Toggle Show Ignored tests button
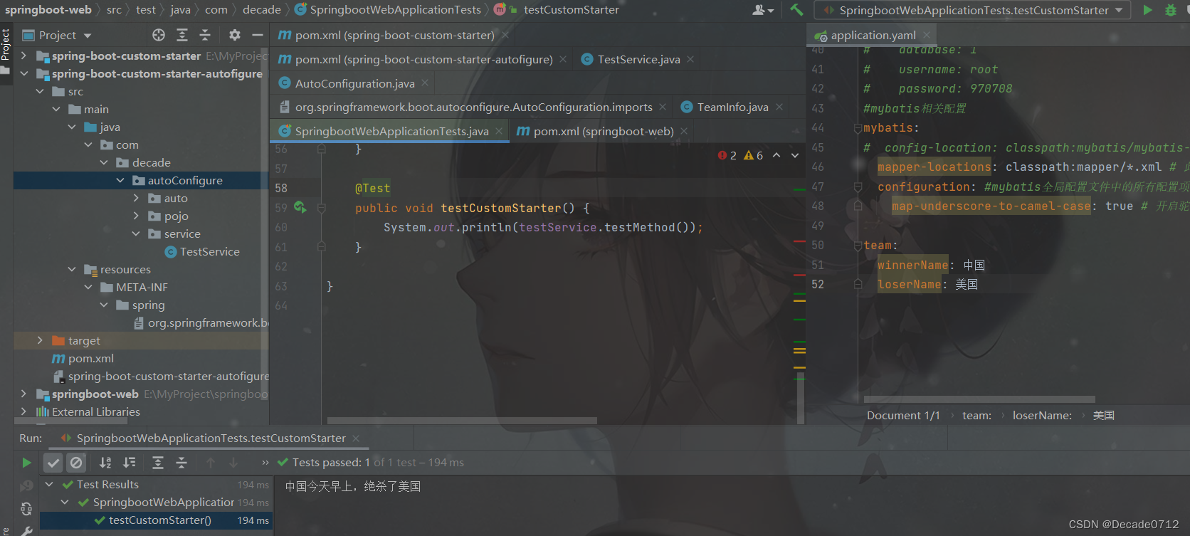Viewport: 1190px width, 536px height. click(76, 463)
